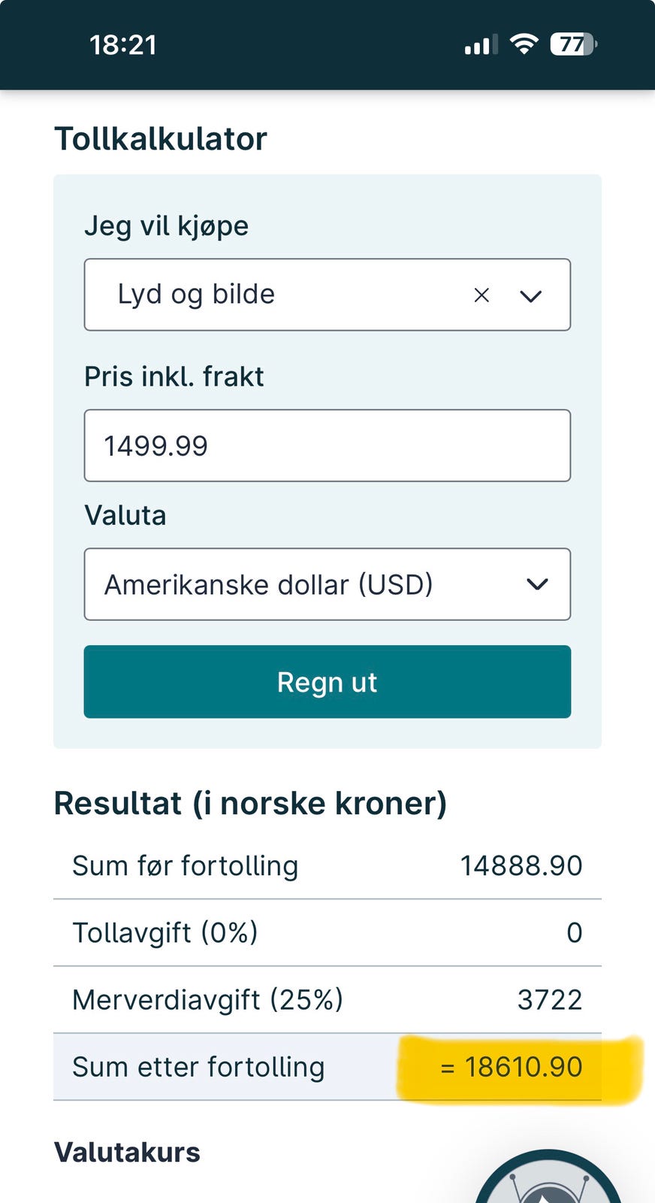The image size is (655, 1203).
Task: Click the Pris inkl. frakt price field
Action: (327, 445)
